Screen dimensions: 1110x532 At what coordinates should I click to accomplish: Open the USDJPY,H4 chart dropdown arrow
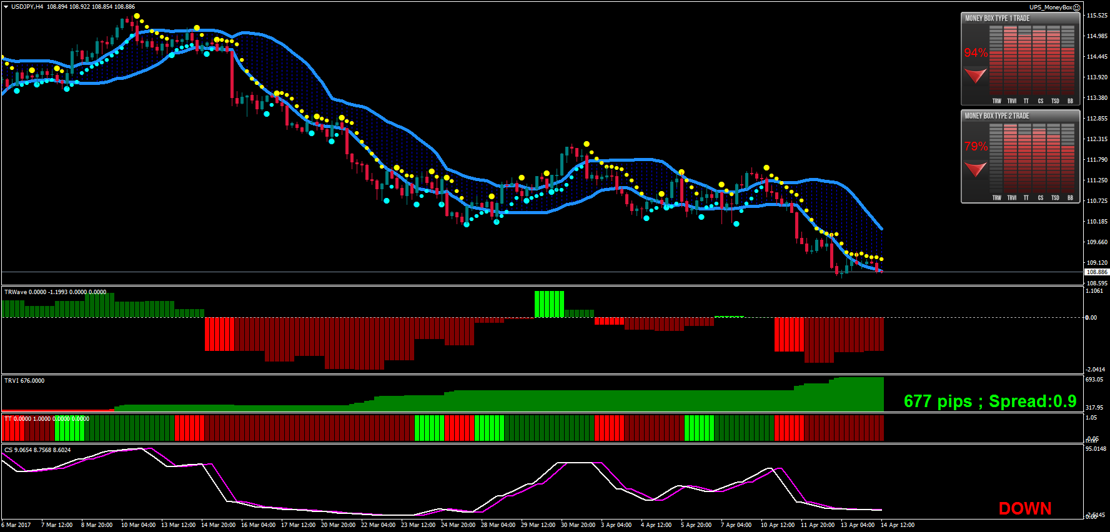[x=6, y=7]
